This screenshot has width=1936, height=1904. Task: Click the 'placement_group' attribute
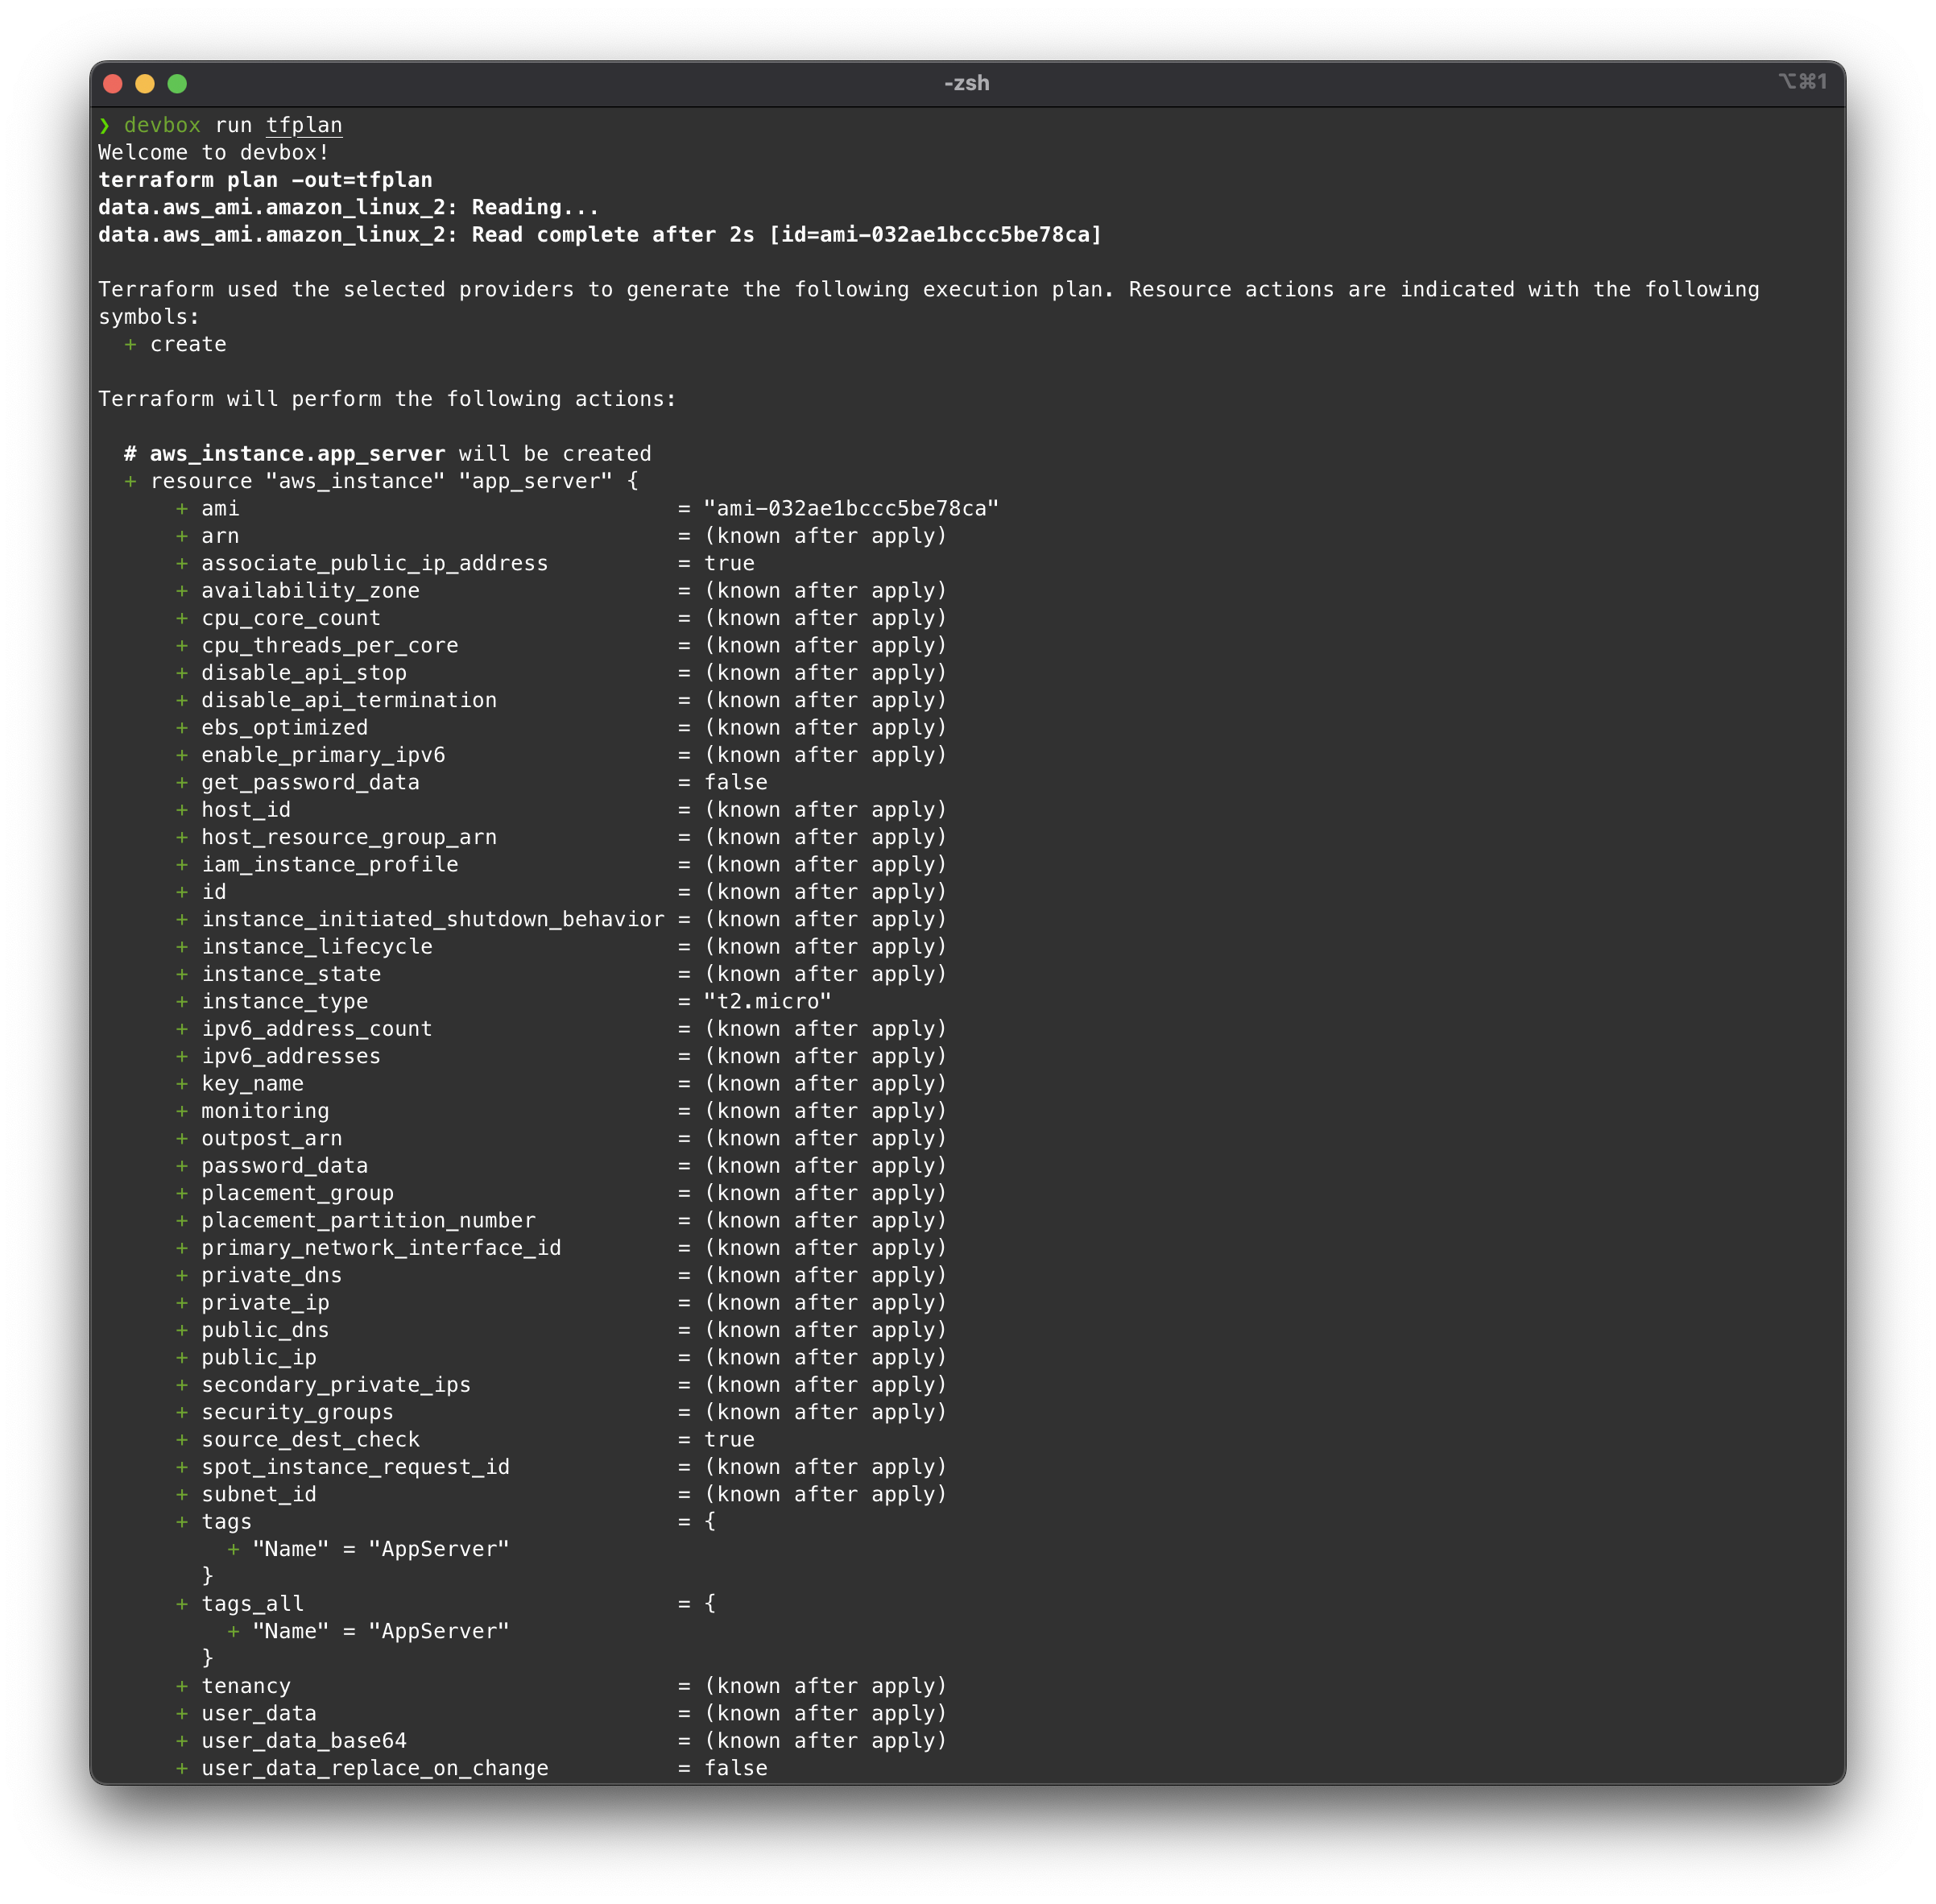[298, 1193]
